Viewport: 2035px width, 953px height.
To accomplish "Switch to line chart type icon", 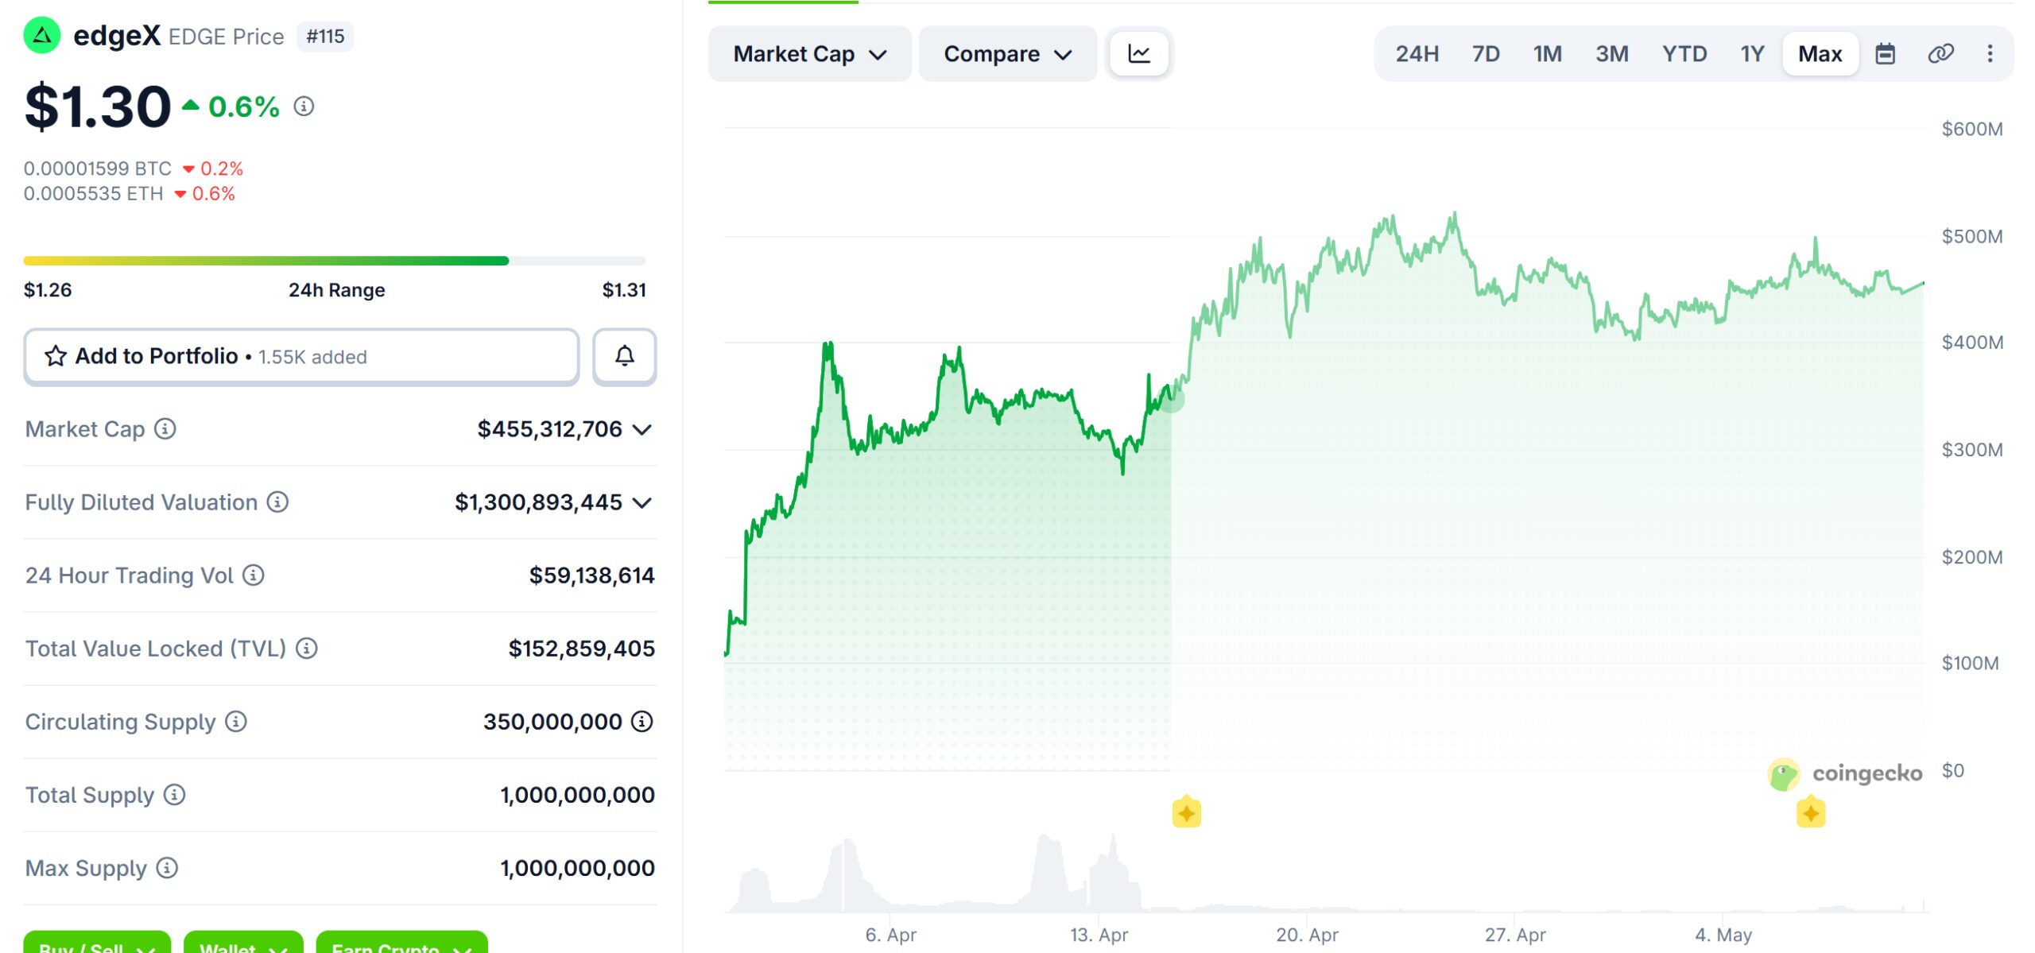I will pos(1139,54).
